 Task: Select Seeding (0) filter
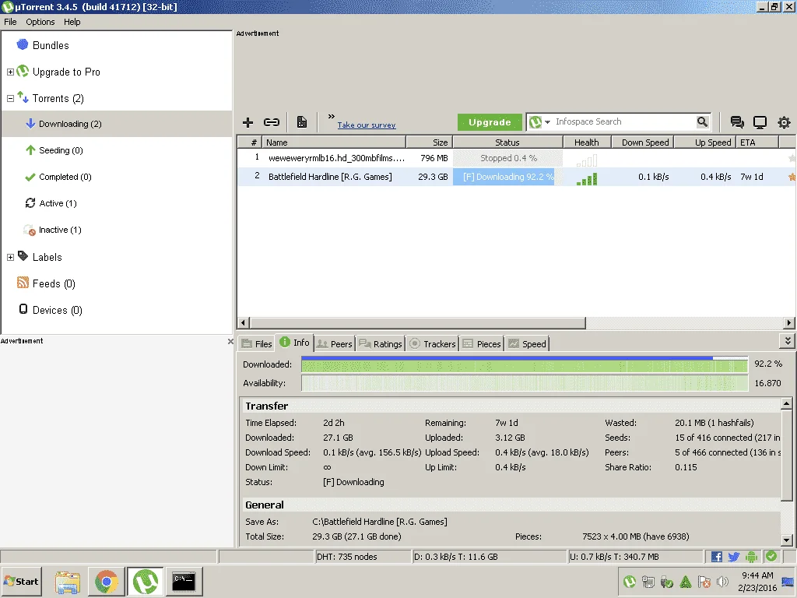pyautogui.click(x=61, y=150)
